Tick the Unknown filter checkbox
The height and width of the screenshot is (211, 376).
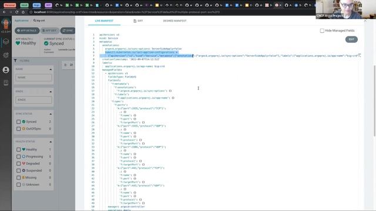(18, 185)
